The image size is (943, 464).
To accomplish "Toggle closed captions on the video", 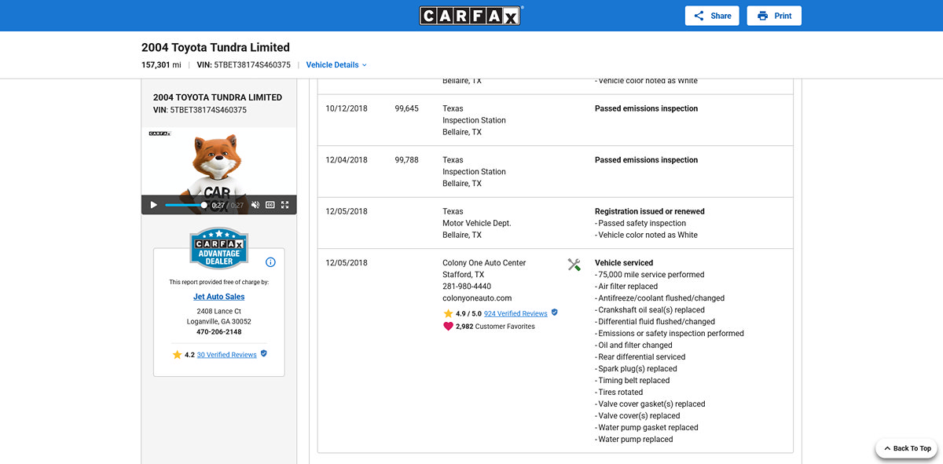I will [270, 205].
